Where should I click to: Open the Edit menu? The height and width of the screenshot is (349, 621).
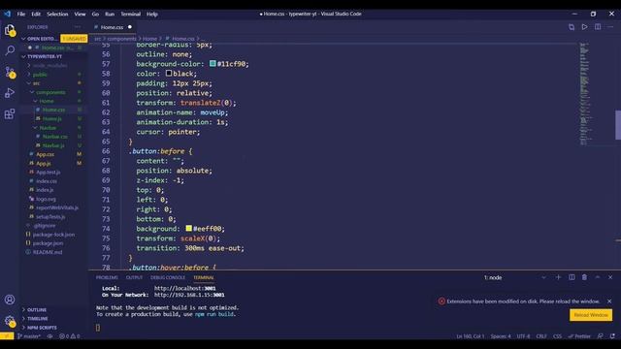point(36,14)
